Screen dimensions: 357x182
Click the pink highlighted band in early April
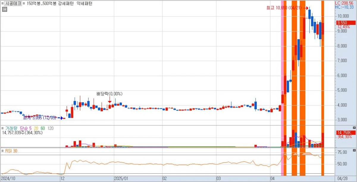click(x=282, y=88)
